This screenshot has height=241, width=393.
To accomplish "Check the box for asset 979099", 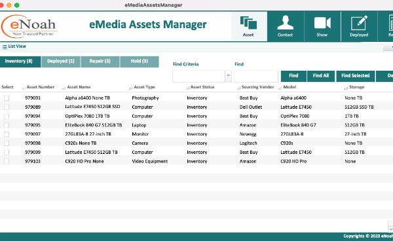I will 7,153.
